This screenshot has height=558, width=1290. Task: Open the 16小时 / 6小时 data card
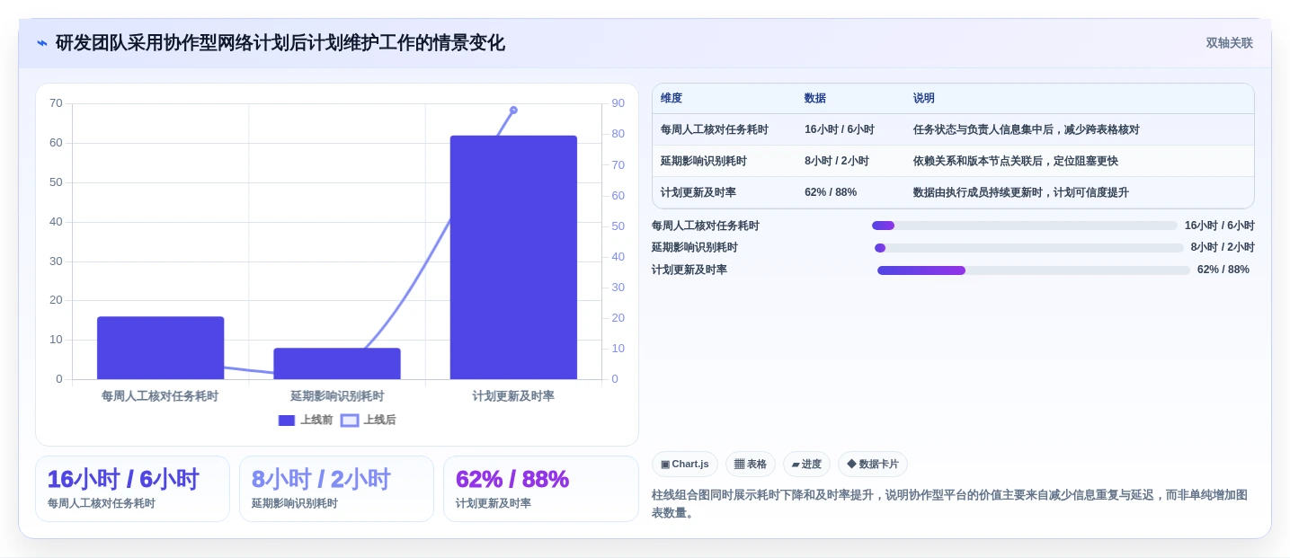pyautogui.click(x=132, y=489)
